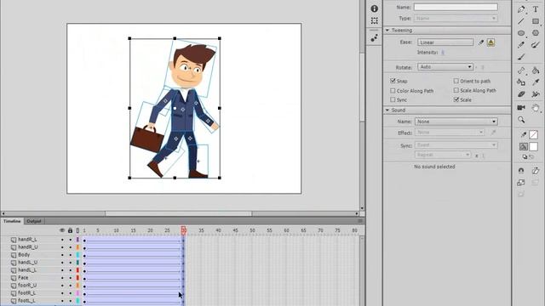This screenshot has width=545, height=306.
Task: Open the Sound Name dropdown
Action: tap(456, 122)
